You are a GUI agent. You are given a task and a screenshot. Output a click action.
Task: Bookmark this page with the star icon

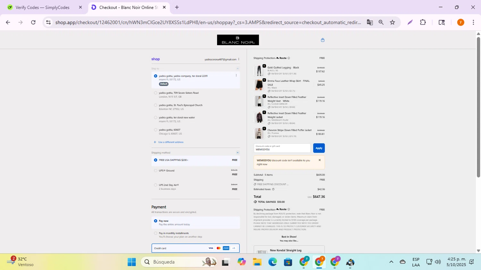click(x=392, y=22)
